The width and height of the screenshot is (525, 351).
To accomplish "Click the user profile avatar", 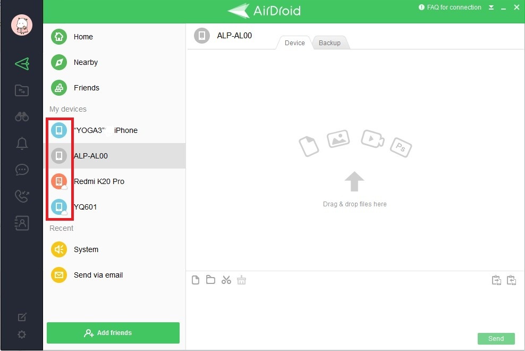I will [22, 25].
